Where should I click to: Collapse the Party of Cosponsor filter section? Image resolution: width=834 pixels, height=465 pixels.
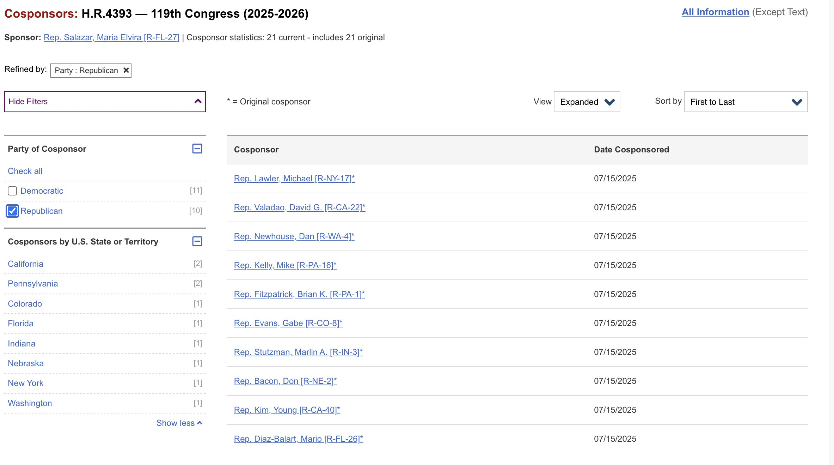pos(197,149)
